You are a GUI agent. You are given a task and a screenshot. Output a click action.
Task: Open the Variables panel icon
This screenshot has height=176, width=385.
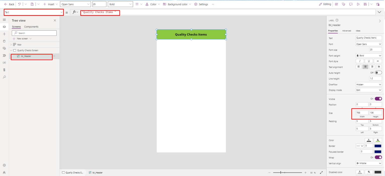pyautogui.click(x=4, y=63)
